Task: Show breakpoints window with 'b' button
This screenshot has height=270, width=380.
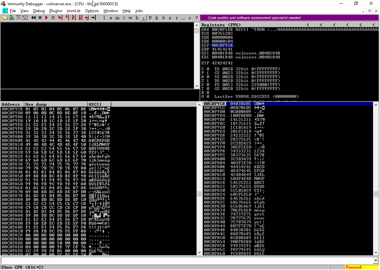Action: pos(163,18)
